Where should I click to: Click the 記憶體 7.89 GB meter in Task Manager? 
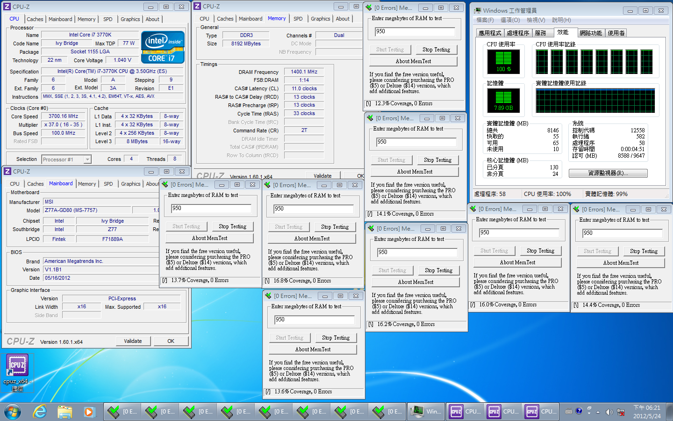click(x=503, y=100)
